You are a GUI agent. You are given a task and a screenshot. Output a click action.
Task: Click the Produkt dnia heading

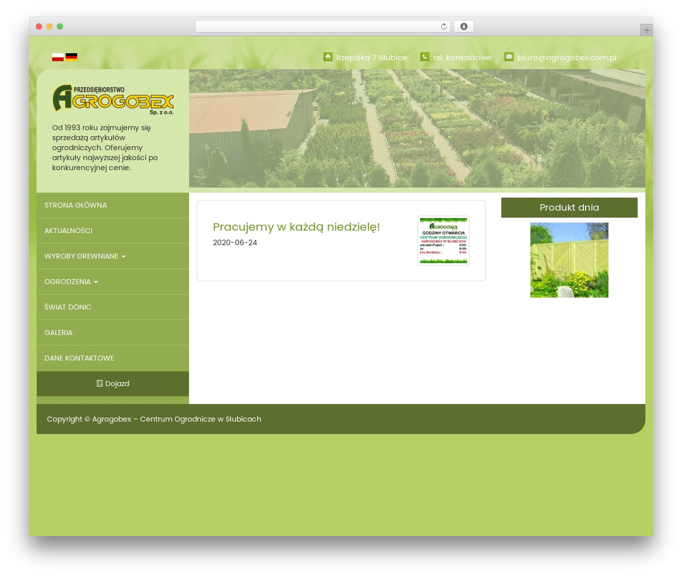point(569,208)
